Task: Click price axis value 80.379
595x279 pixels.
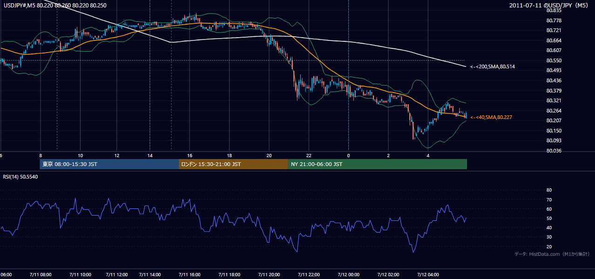Action: coord(554,91)
